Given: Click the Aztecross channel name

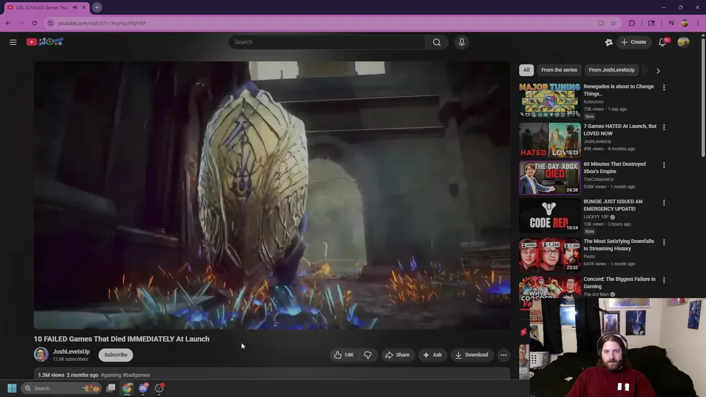Looking at the screenshot, I should (593, 102).
